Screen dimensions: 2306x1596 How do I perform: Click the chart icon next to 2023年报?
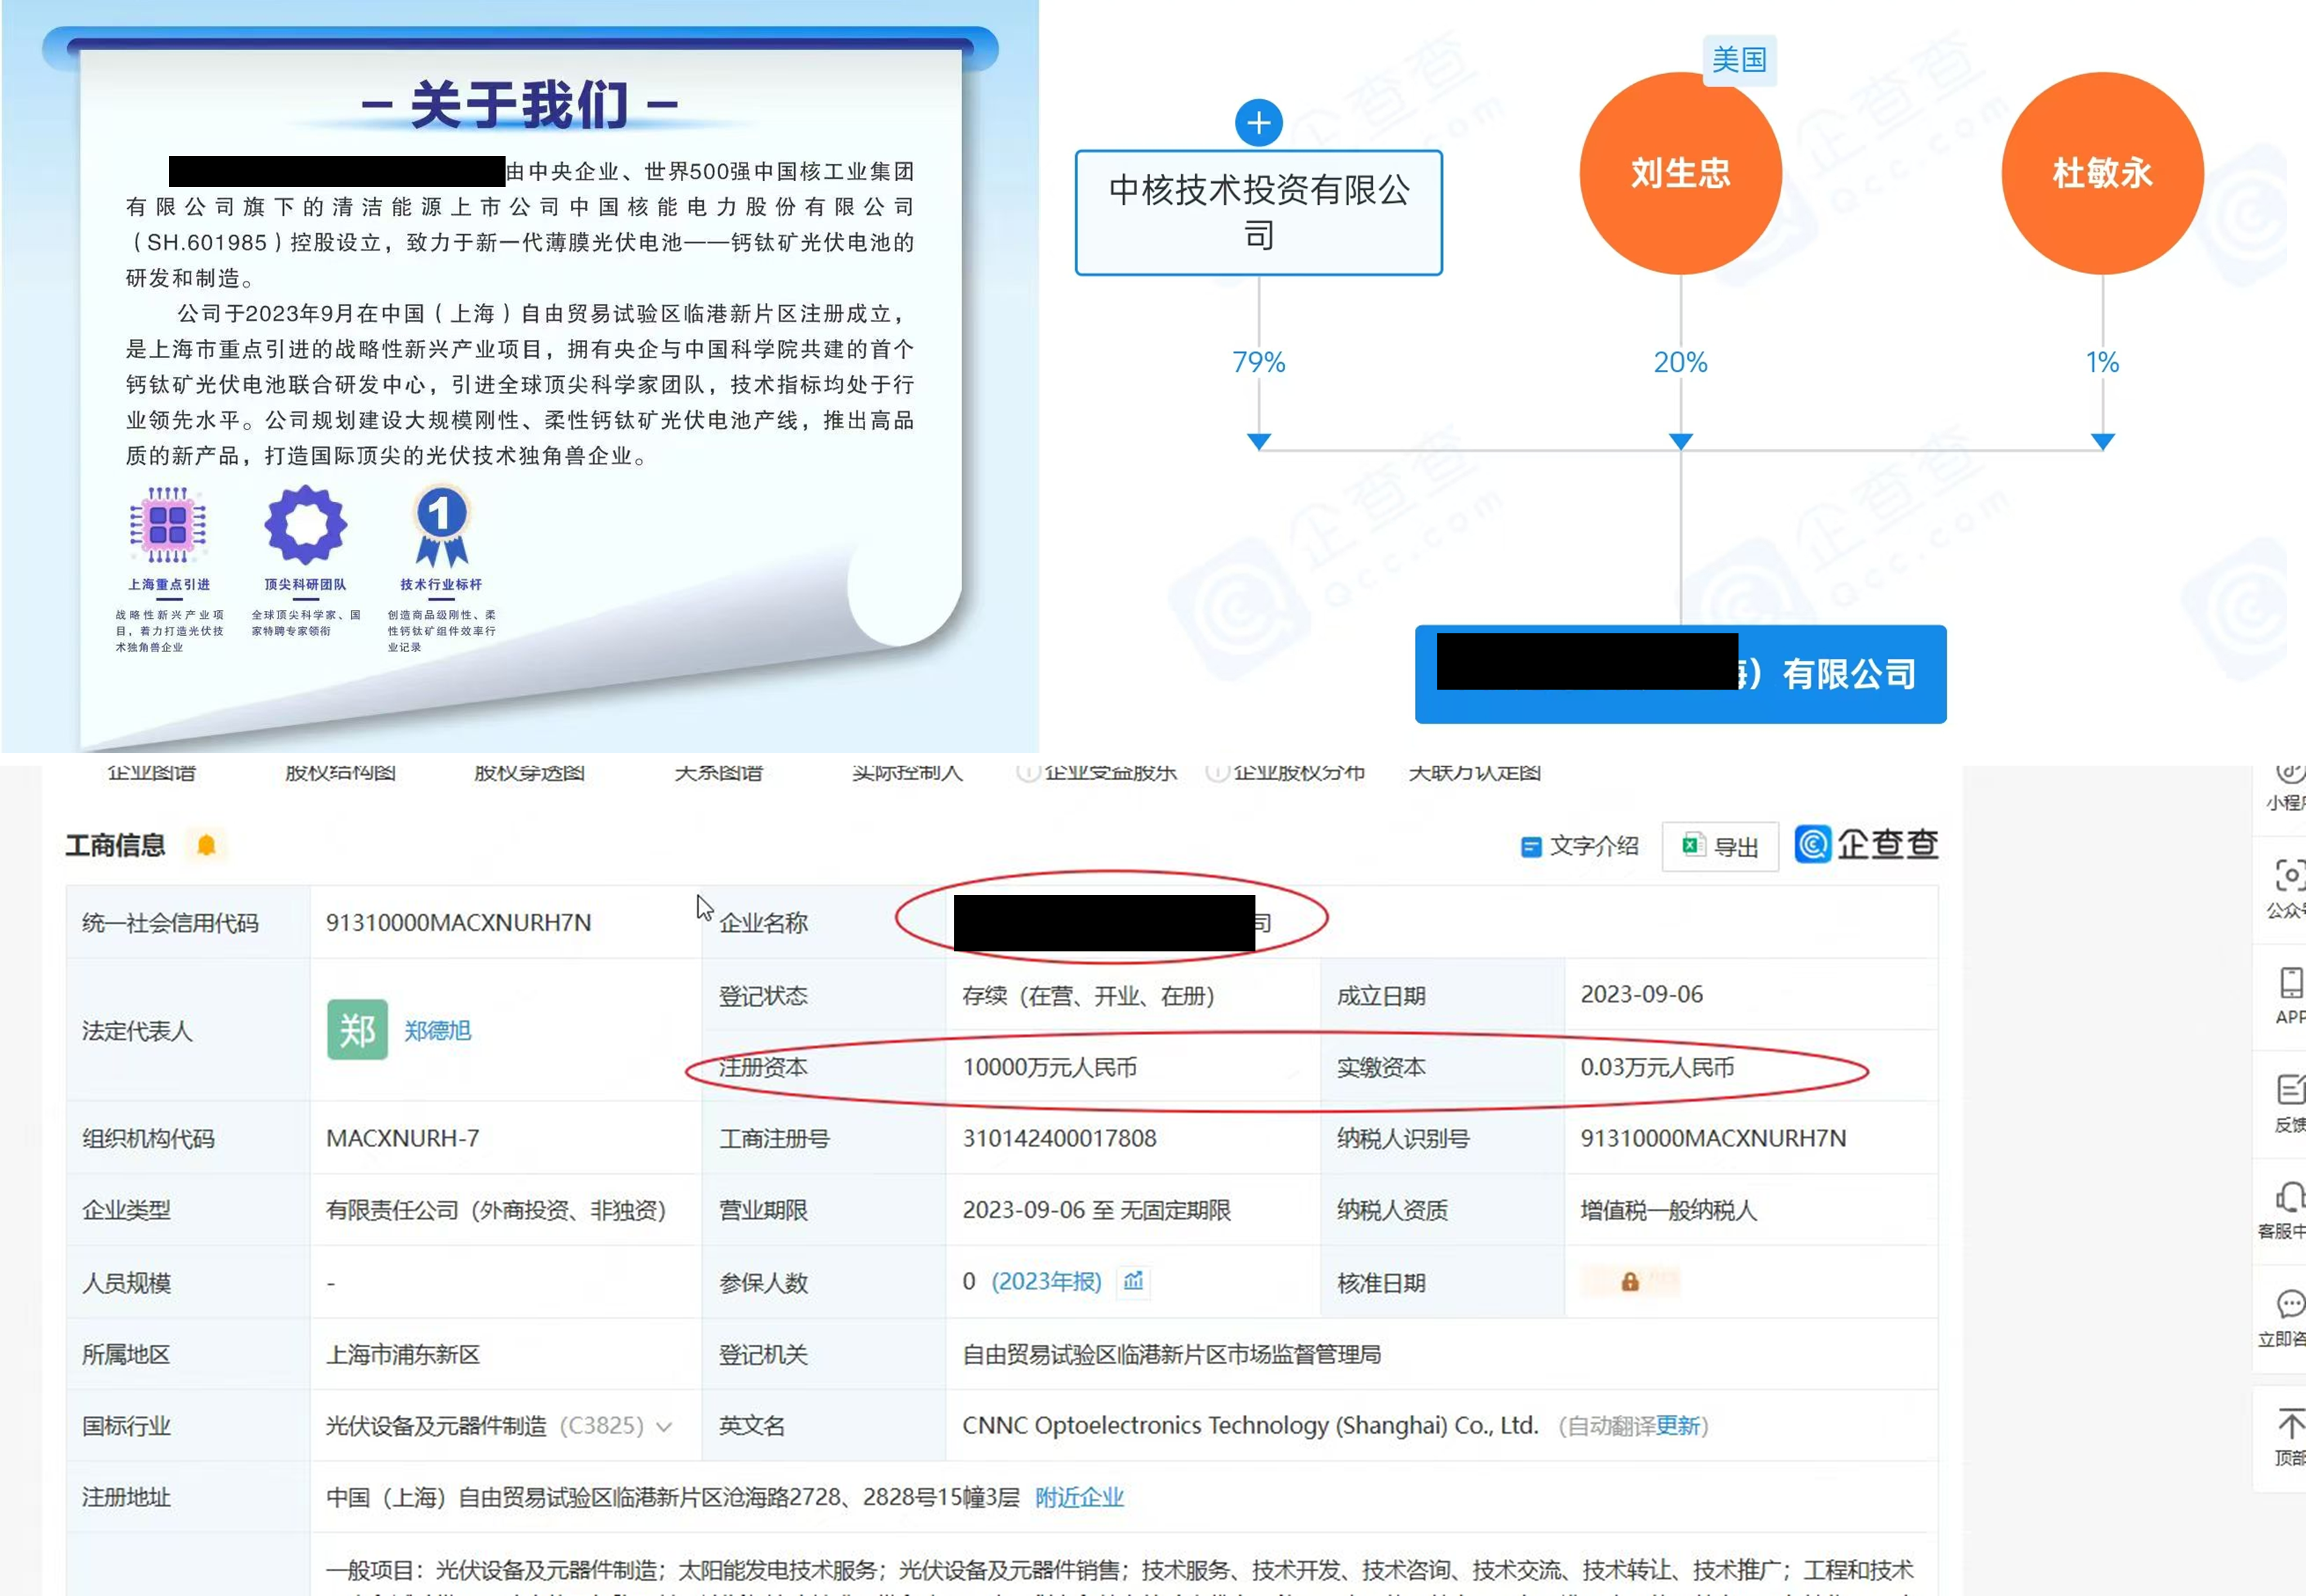[x=1133, y=1281]
